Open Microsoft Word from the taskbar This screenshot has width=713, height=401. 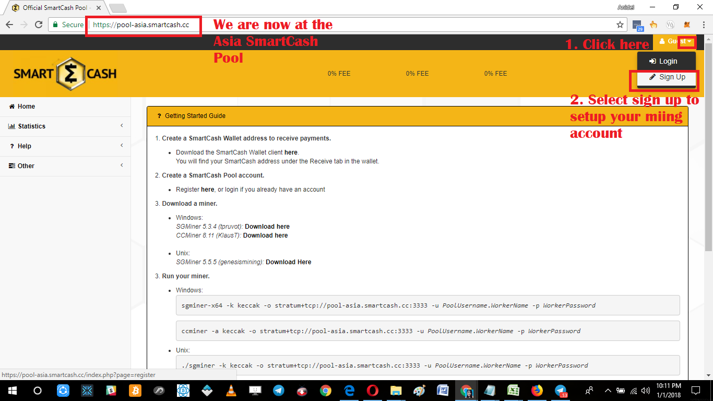[443, 390]
